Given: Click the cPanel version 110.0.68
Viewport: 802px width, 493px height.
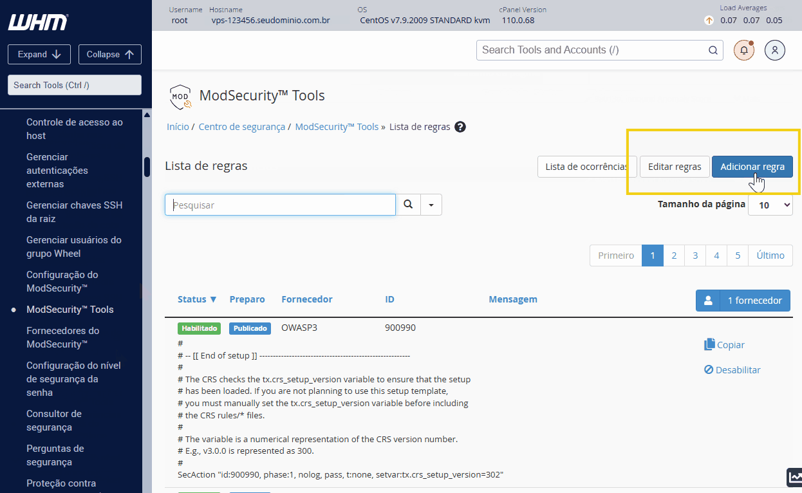Looking at the screenshot, I should (x=517, y=20).
